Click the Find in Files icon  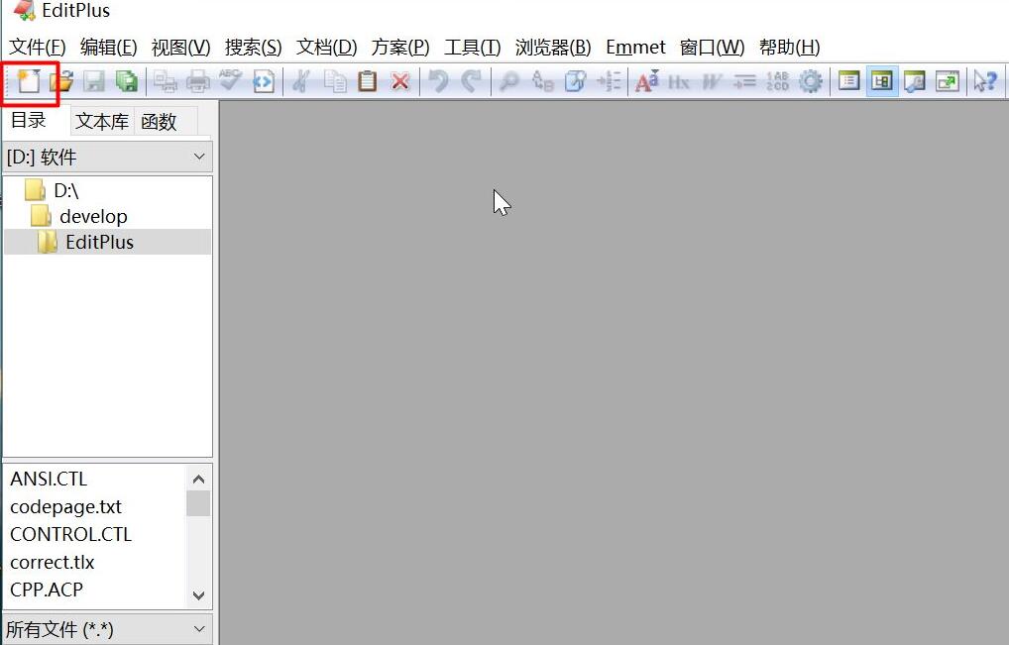575,81
